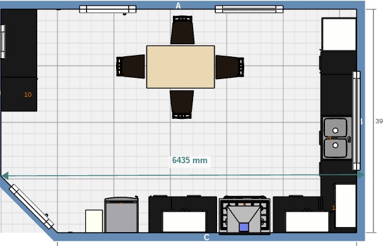Pick the chair left of the table
Image resolution: width=383 pixels, height=246 pixels.
click(x=131, y=66)
